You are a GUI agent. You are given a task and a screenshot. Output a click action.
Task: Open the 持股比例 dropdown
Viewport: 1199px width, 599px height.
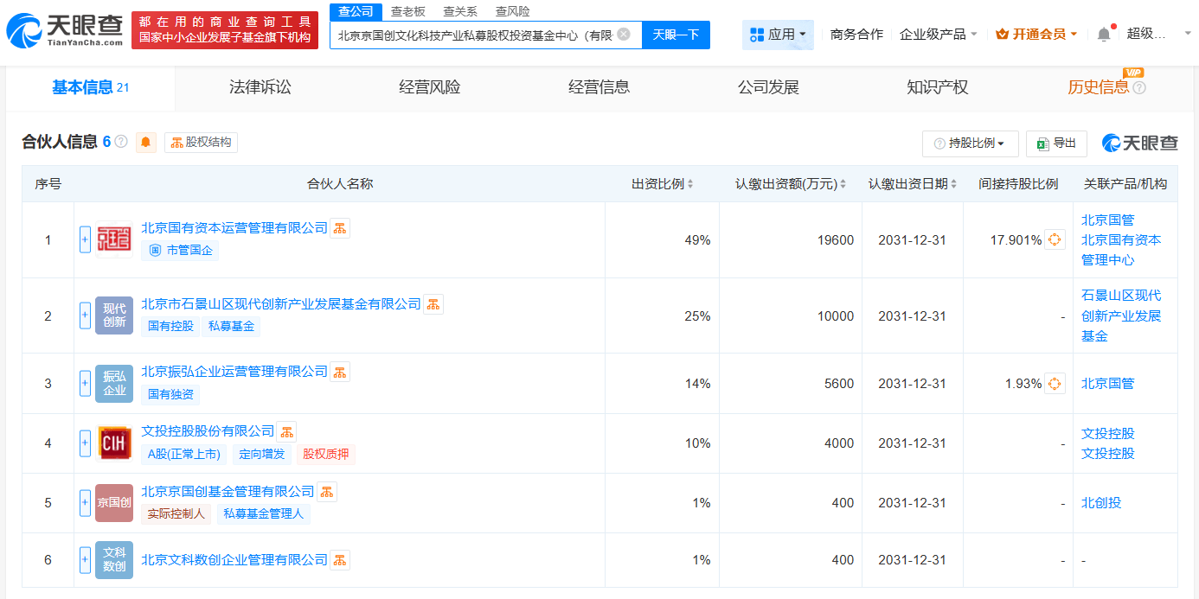click(x=970, y=143)
